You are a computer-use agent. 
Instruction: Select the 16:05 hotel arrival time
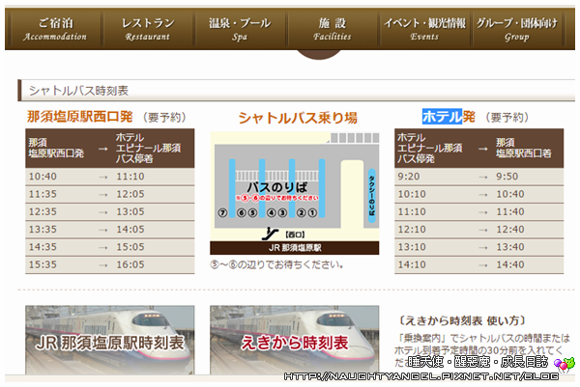tap(130, 264)
